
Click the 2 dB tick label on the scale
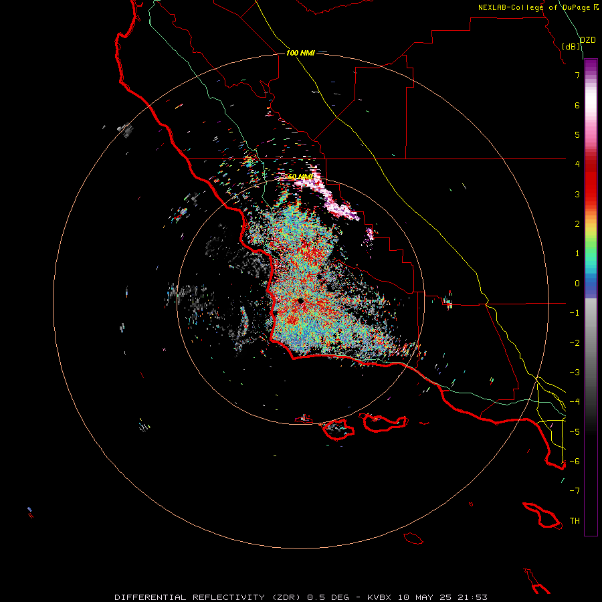click(x=577, y=224)
